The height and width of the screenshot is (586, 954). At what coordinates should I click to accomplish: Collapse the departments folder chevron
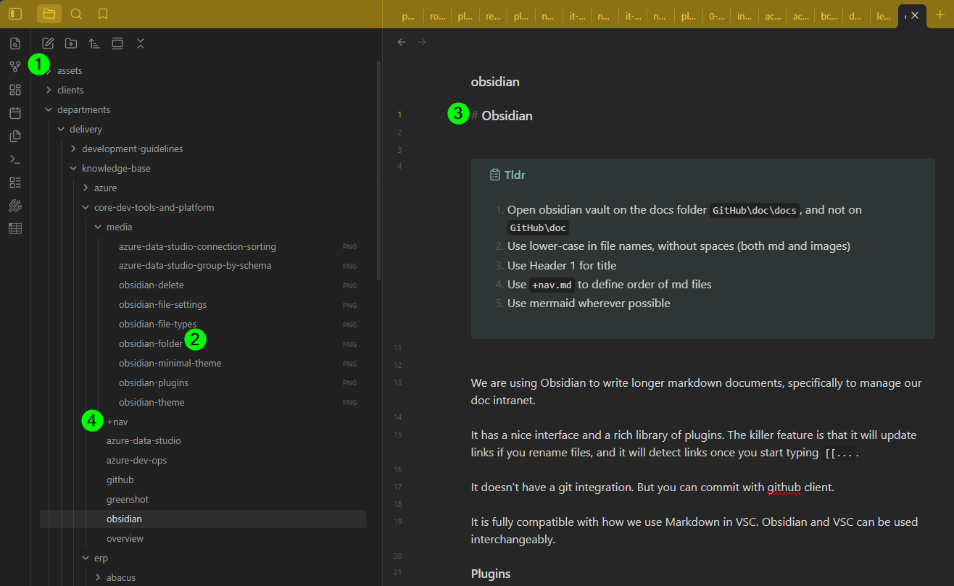click(x=49, y=109)
